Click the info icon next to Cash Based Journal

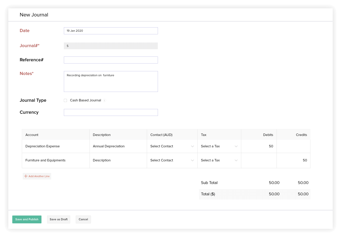click(x=104, y=100)
